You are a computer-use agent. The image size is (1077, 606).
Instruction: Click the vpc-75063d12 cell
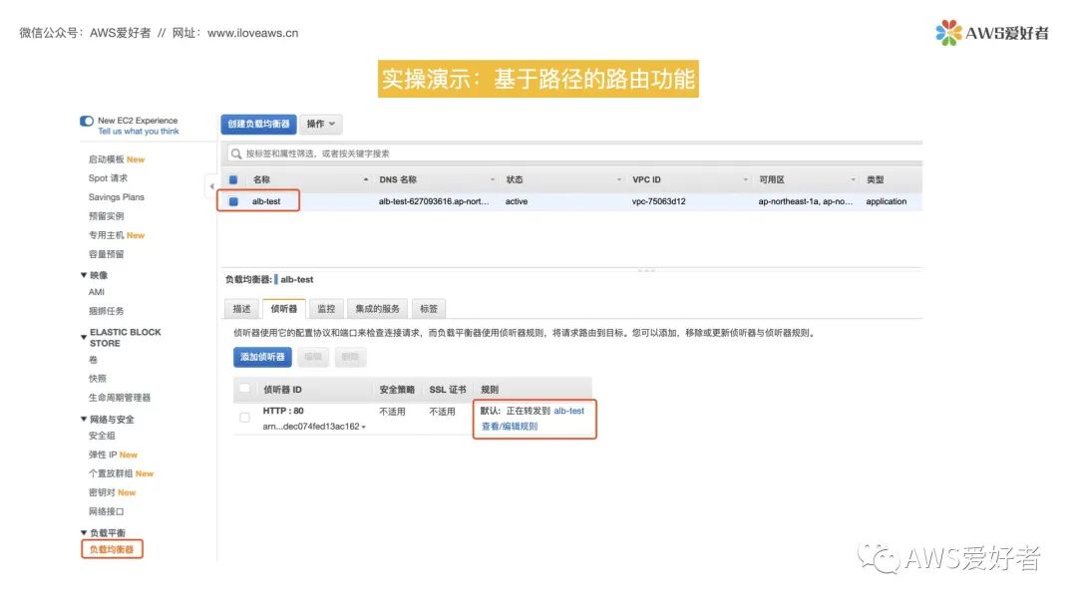click(x=659, y=201)
